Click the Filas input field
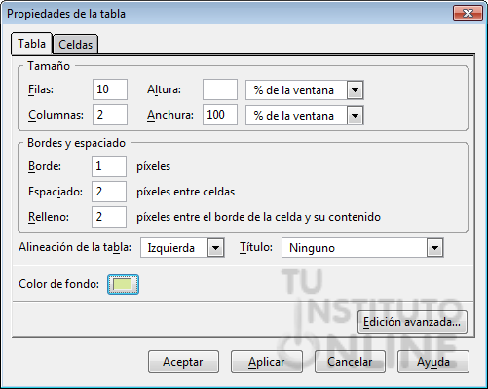Viewport: 488px width, 389px height. coord(110,89)
